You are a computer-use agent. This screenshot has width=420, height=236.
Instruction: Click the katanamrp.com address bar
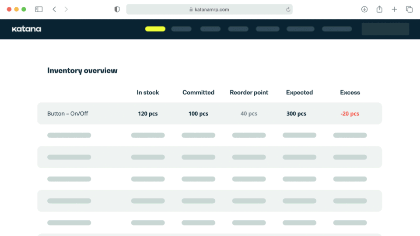209,10
